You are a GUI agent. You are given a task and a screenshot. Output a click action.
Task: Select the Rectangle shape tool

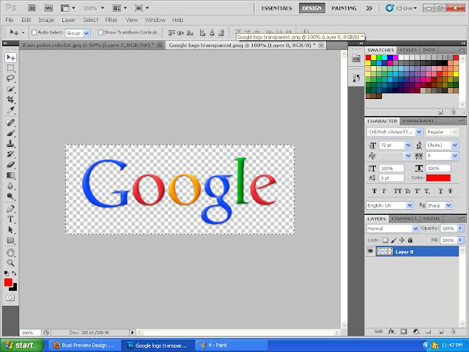(10, 241)
